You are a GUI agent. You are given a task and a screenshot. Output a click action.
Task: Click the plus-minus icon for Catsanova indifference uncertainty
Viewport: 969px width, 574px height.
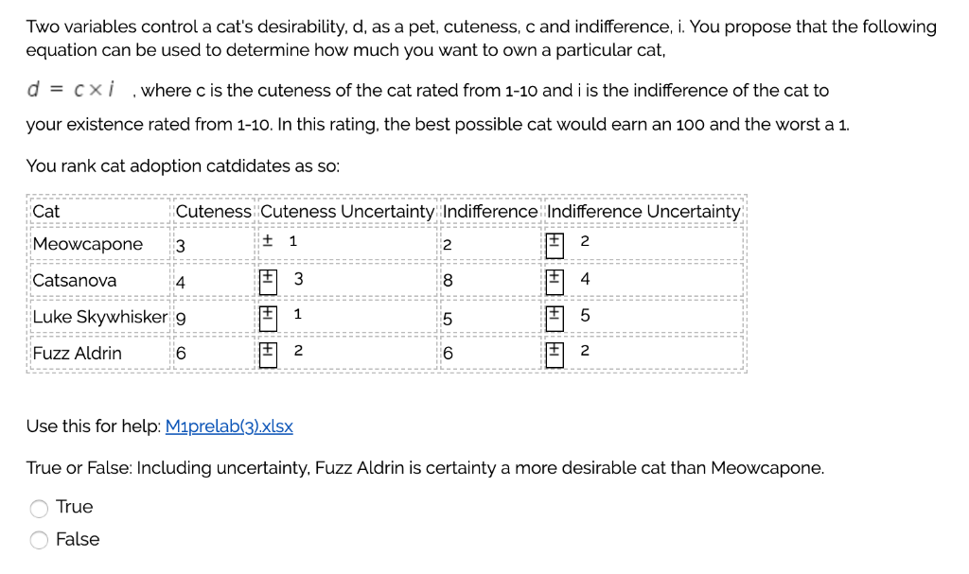[555, 278]
